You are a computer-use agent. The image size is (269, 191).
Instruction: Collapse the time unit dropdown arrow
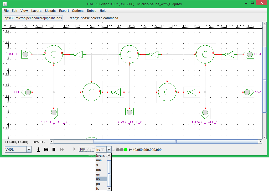[x=109, y=149]
